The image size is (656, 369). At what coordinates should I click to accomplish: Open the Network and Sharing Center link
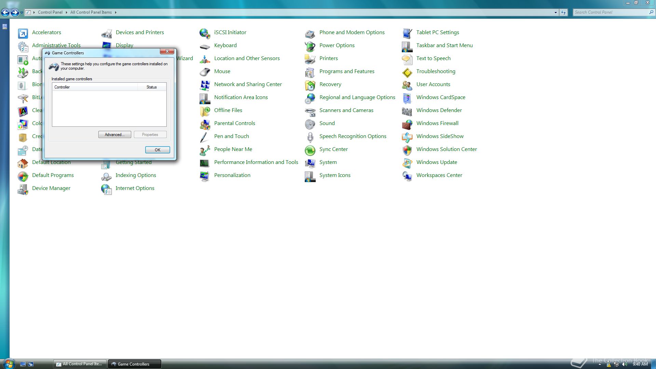[248, 84]
